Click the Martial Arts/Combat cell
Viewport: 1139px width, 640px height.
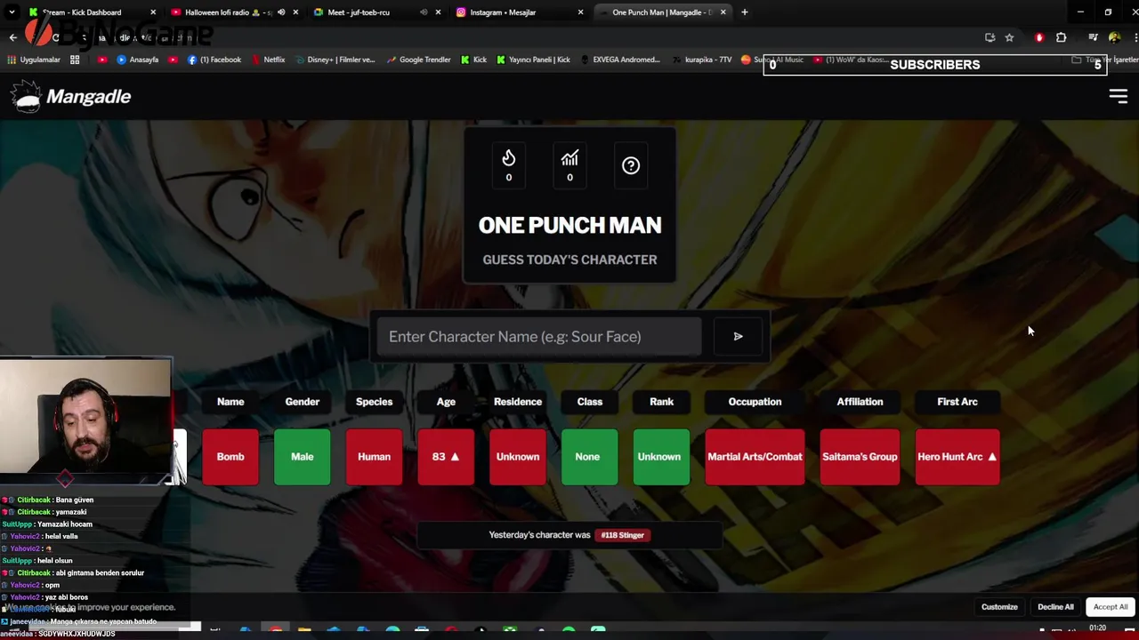[x=755, y=457]
